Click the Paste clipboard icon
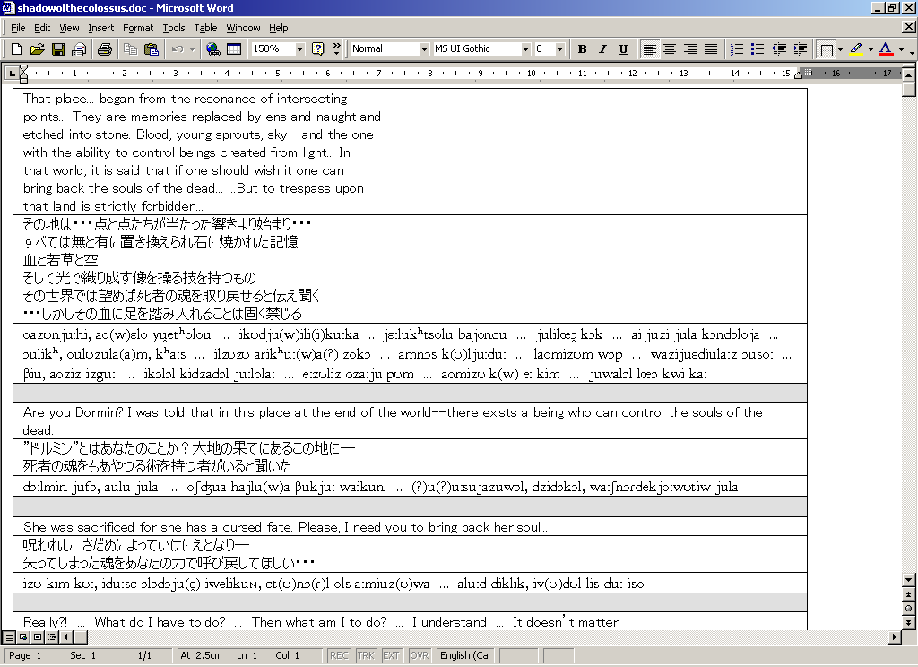The height and width of the screenshot is (667, 918). pyautogui.click(x=151, y=49)
